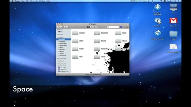Select Downloads in the sidebar

click(64, 56)
